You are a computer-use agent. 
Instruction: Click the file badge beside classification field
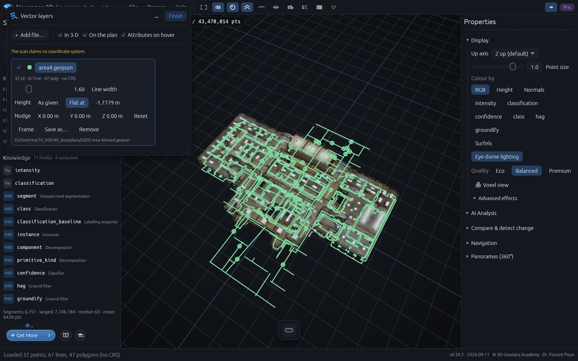pos(7,183)
